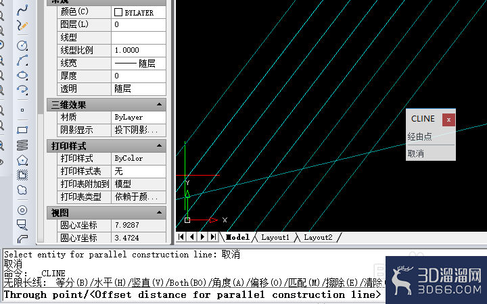The height and width of the screenshot is (304, 487).
Task: Click the command line input prompt
Action: (x=193, y=295)
